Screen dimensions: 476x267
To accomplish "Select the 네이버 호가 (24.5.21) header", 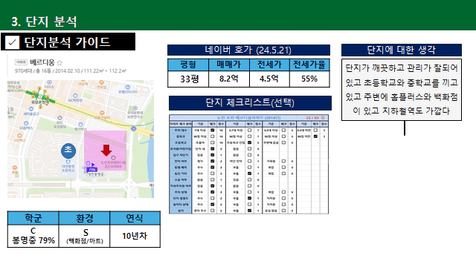I will click(248, 50).
